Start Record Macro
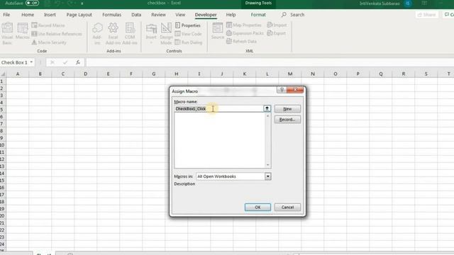 [48, 25]
